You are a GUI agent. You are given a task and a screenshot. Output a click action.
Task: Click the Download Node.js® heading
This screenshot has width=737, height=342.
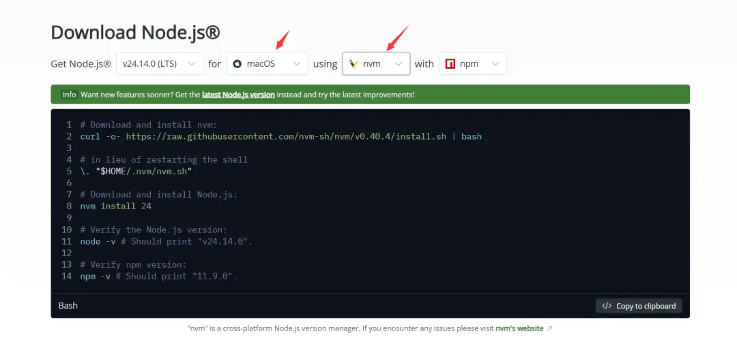135,33
